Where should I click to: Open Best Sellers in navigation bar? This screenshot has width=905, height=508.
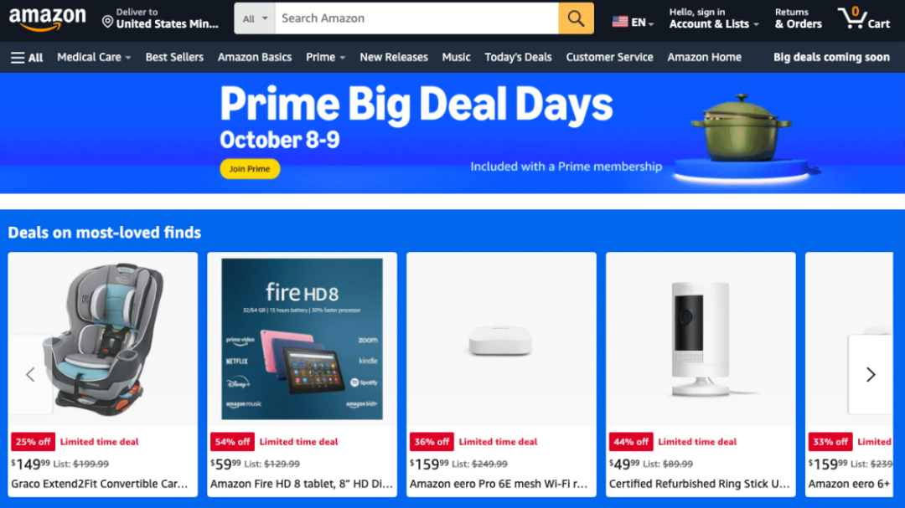pyautogui.click(x=174, y=57)
